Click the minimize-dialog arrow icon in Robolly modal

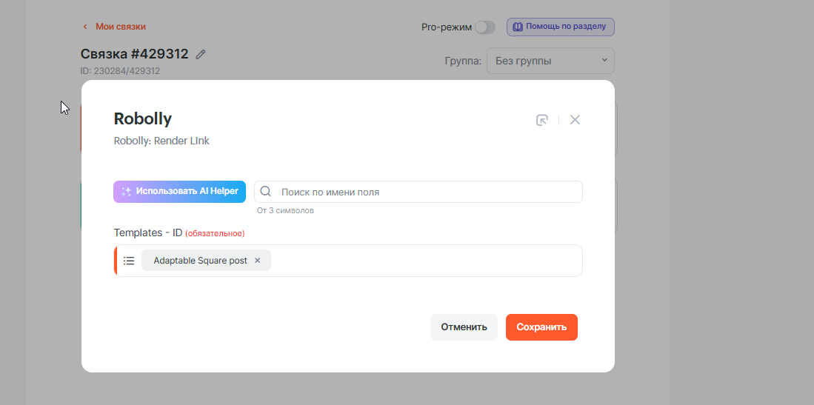pyautogui.click(x=542, y=120)
